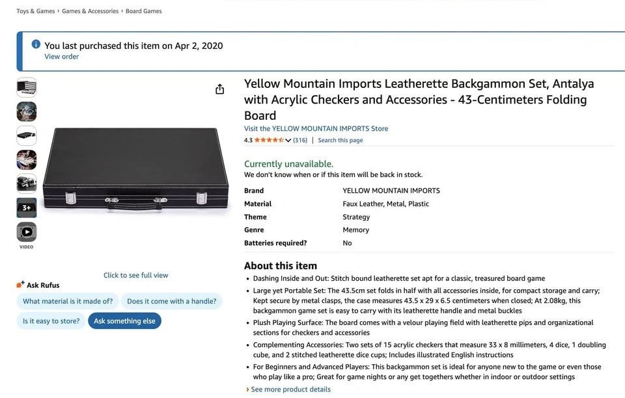Expand the rating breakdown arrow beside stars
The image size is (625, 398).
point(288,141)
